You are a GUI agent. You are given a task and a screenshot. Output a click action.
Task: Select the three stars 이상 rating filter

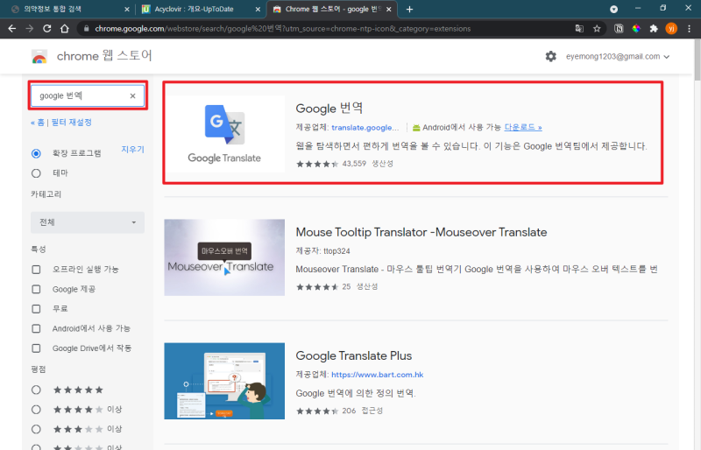click(x=36, y=429)
